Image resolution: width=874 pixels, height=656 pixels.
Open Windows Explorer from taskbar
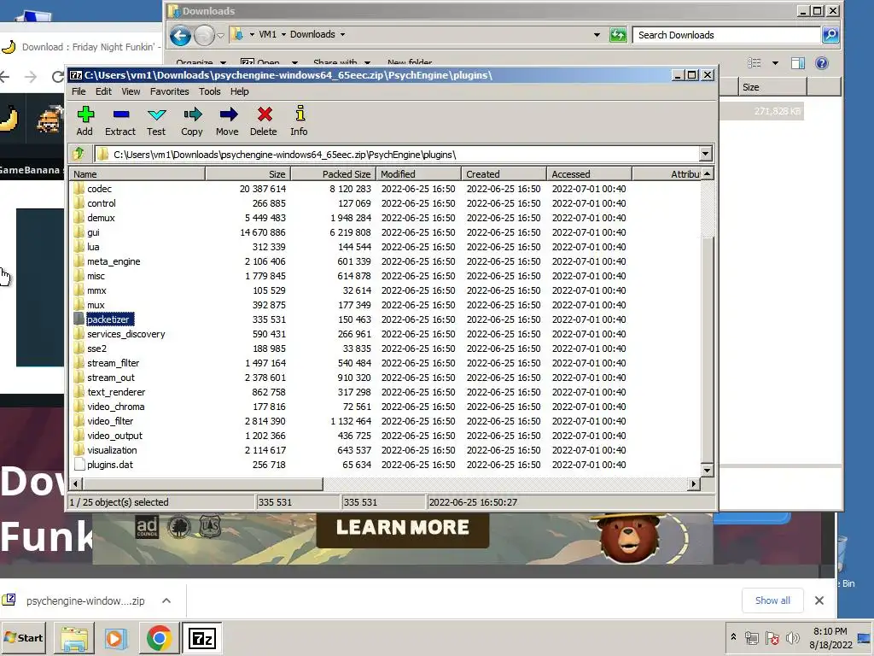[74, 638]
